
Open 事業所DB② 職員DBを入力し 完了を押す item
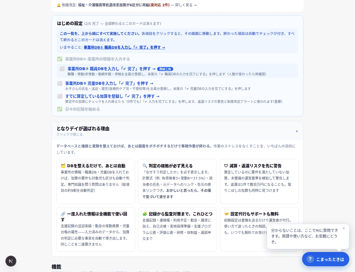coord(111,69)
